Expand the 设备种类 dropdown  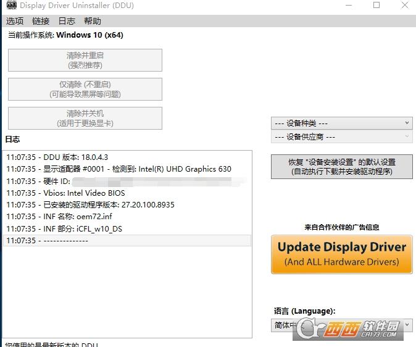click(342, 123)
